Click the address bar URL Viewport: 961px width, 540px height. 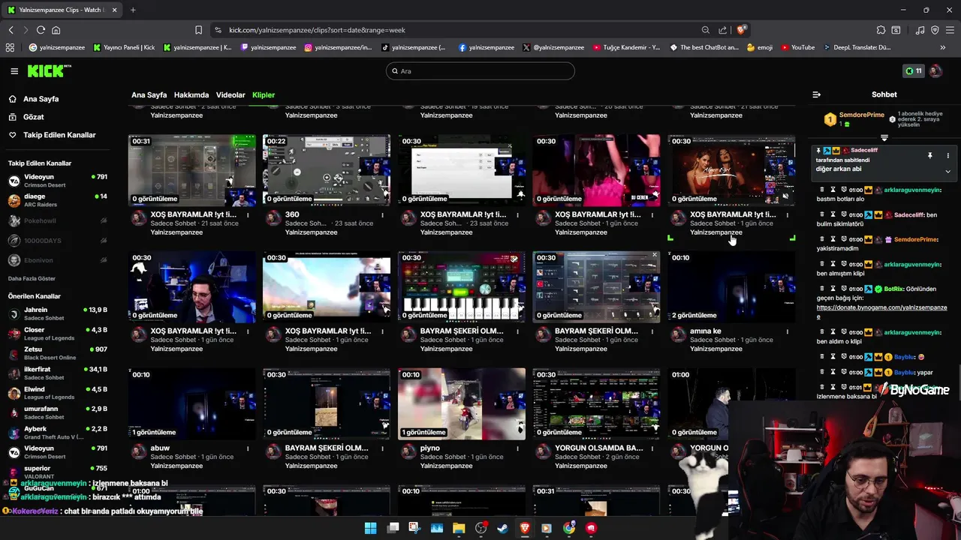click(317, 30)
